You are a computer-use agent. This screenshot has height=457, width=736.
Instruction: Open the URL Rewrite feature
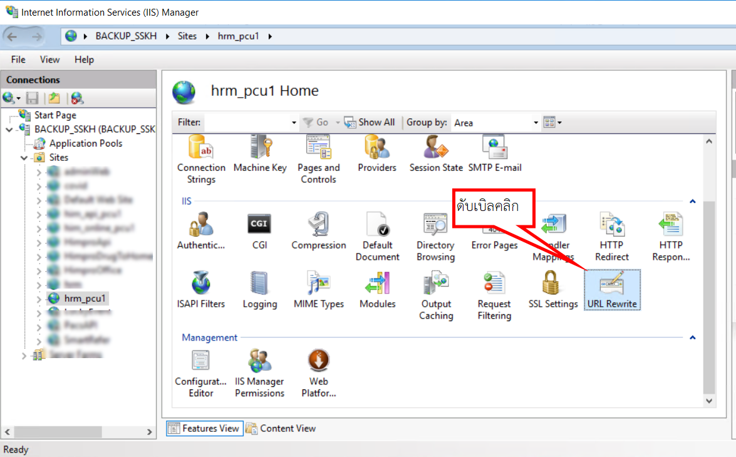pyautogui.click(x=612, y=289)
